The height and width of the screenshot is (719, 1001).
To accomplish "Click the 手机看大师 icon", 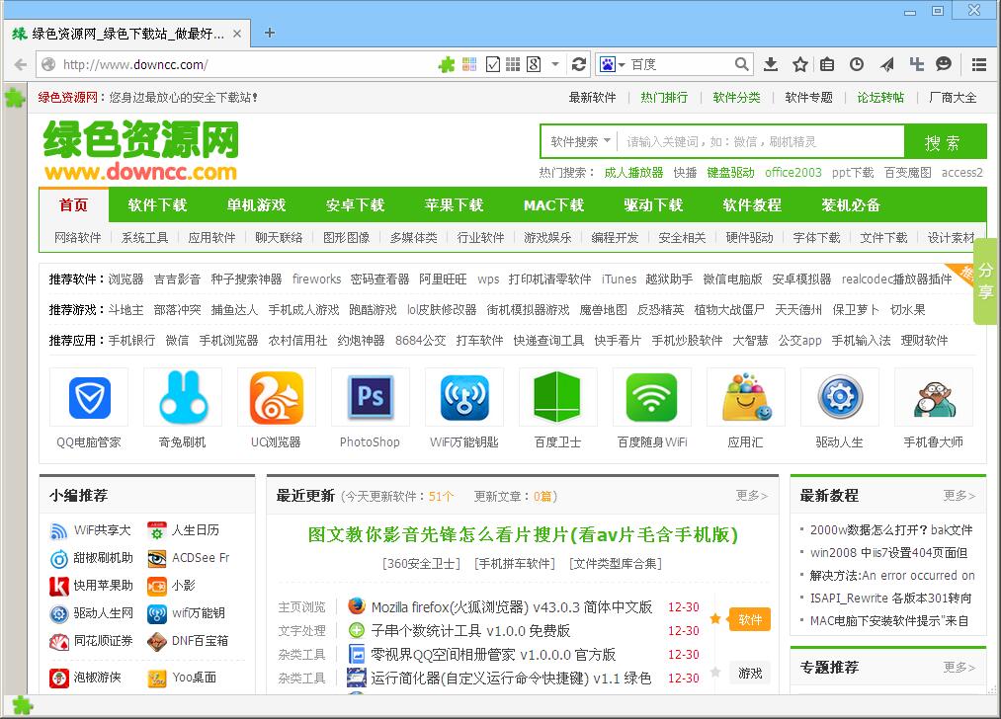I will [933, 396].
